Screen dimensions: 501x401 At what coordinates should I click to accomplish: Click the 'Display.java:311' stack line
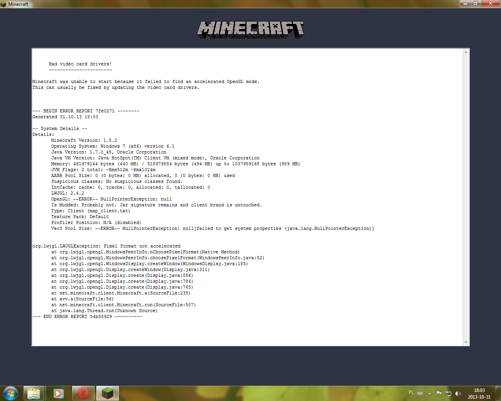coord(130,269)
